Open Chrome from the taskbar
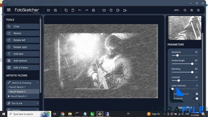This screenshot has height=117, width=208. 62,114
